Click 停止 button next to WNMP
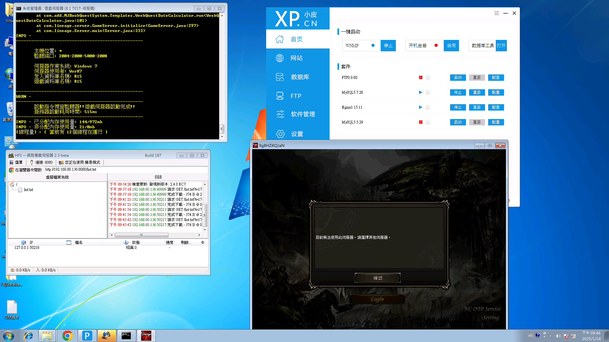Screen dimensions: 609x342 pyautogui.click(x=388, y=46)
